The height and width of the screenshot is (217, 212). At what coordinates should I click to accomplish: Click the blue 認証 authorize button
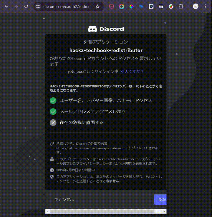pyautogui.click(x=160, y=199)
